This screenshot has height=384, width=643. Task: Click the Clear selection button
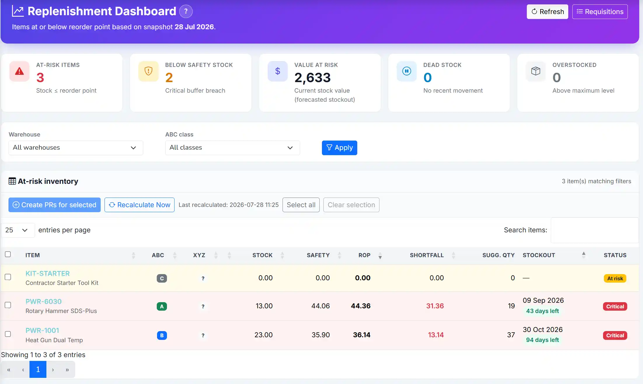pyautogui.click(x=351, y=205)
